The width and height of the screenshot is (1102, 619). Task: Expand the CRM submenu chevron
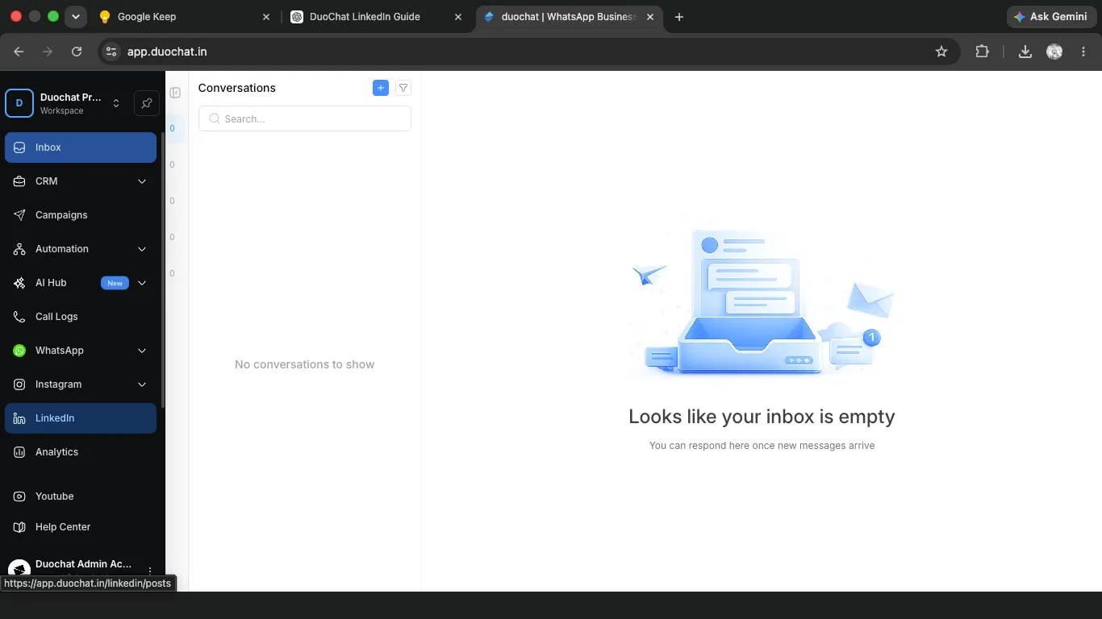tap(142, 181)
